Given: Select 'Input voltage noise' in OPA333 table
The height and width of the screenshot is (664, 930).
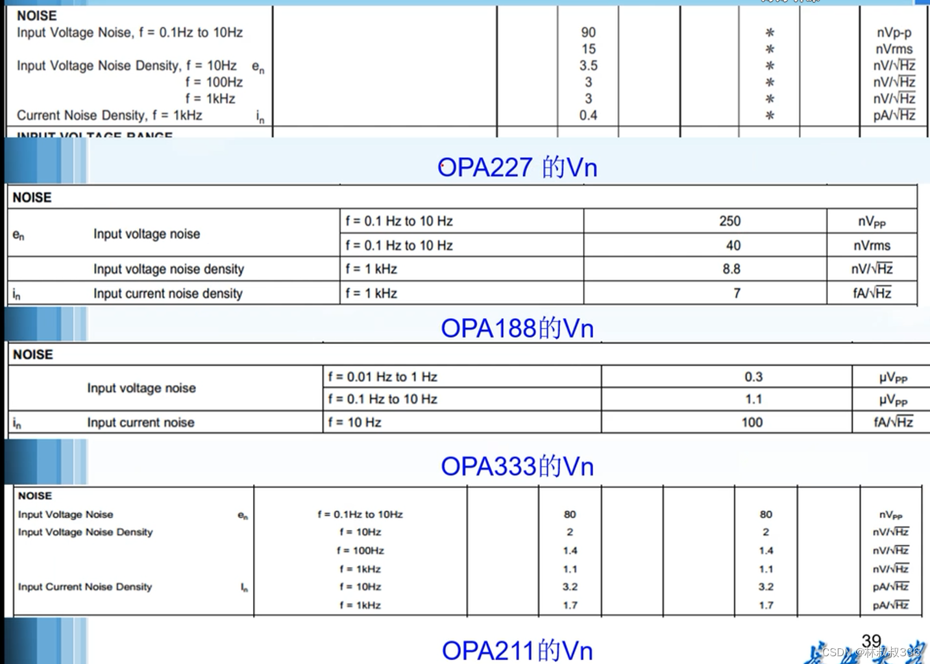Looking at the screenshot, I should 141,388.
